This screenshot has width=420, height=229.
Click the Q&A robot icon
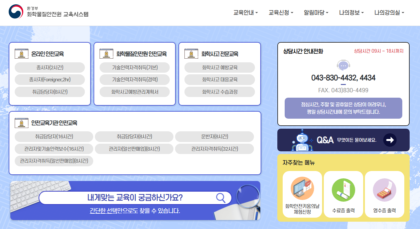pyautogui.click(x=302, y=140)
